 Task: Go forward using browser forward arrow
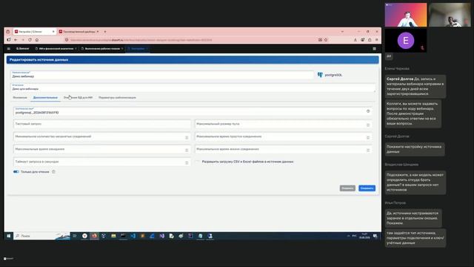point(23,39)
